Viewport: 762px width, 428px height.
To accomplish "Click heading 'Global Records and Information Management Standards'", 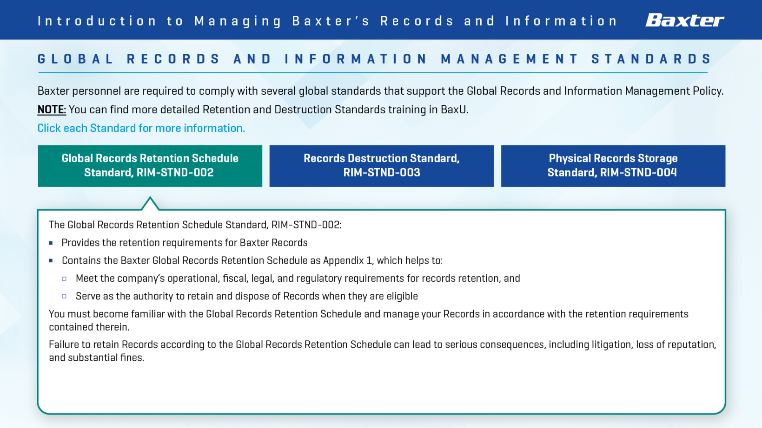I will tap(375, 59).
